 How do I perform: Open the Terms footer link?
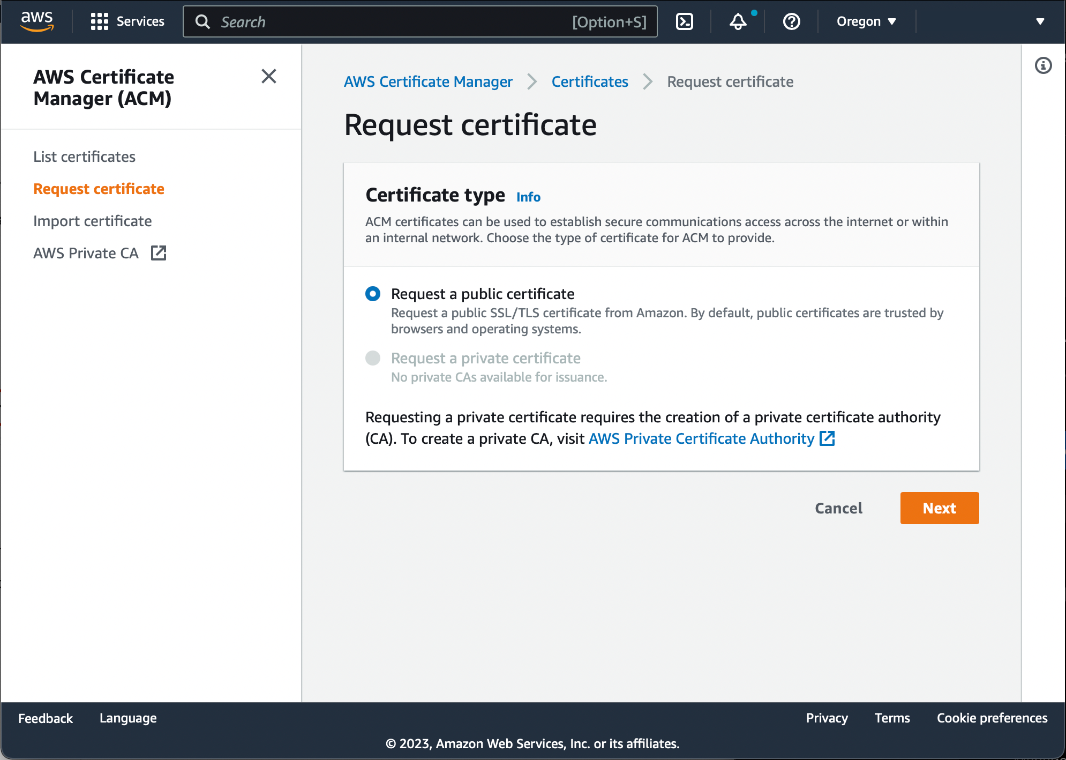click(x=892, y=718)
